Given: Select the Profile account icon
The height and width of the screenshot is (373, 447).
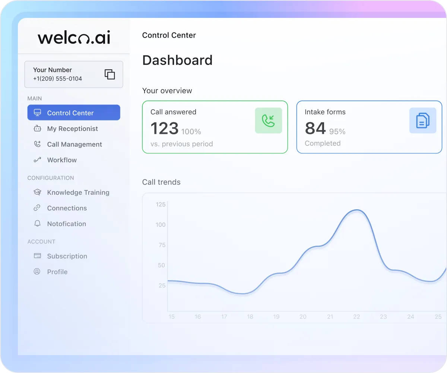Looking at the screenshot, I should pos(37,272).
